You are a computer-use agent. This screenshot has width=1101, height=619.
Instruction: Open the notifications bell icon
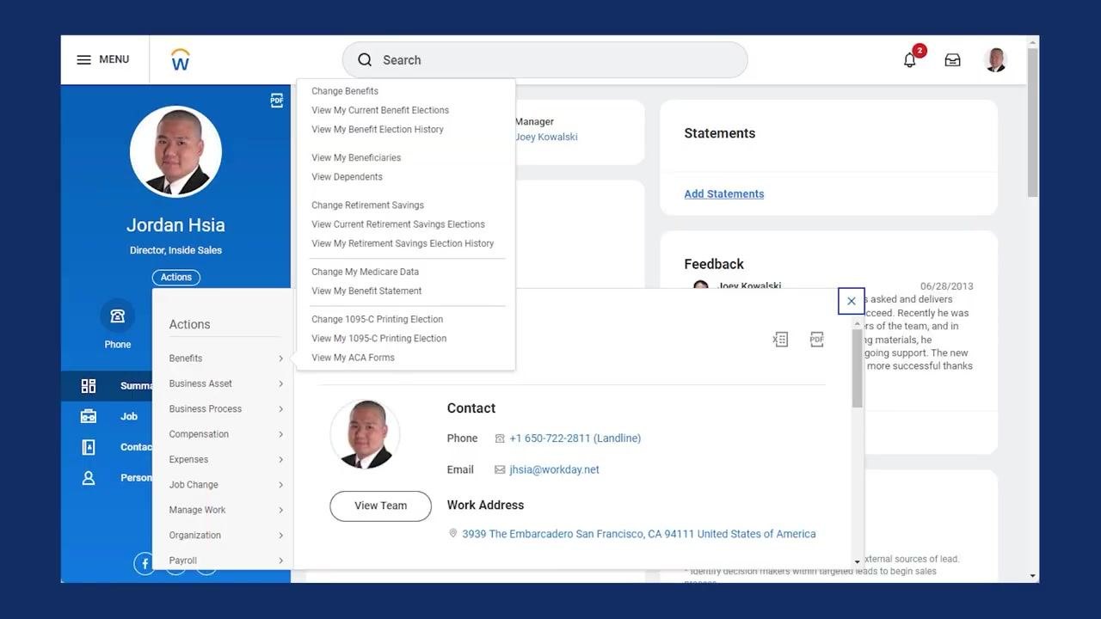pos(909,60)
